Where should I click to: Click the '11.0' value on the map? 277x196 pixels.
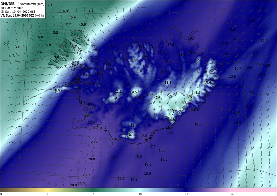coord(113,98)
